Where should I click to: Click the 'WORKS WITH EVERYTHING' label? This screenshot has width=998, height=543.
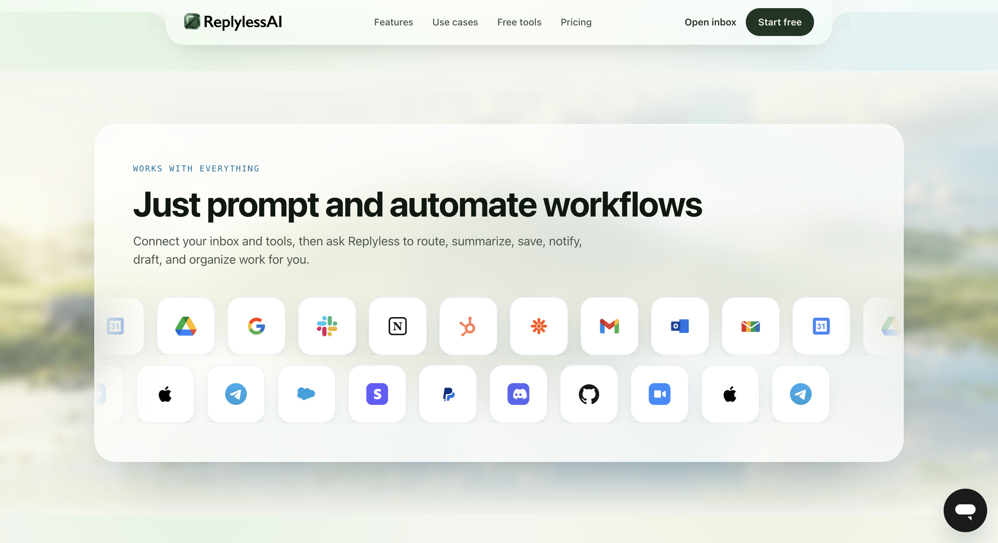pos(196,168)
